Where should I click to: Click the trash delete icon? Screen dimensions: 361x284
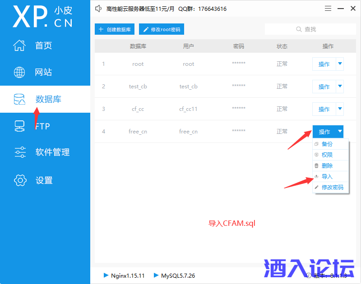click(x=316, y=165)
